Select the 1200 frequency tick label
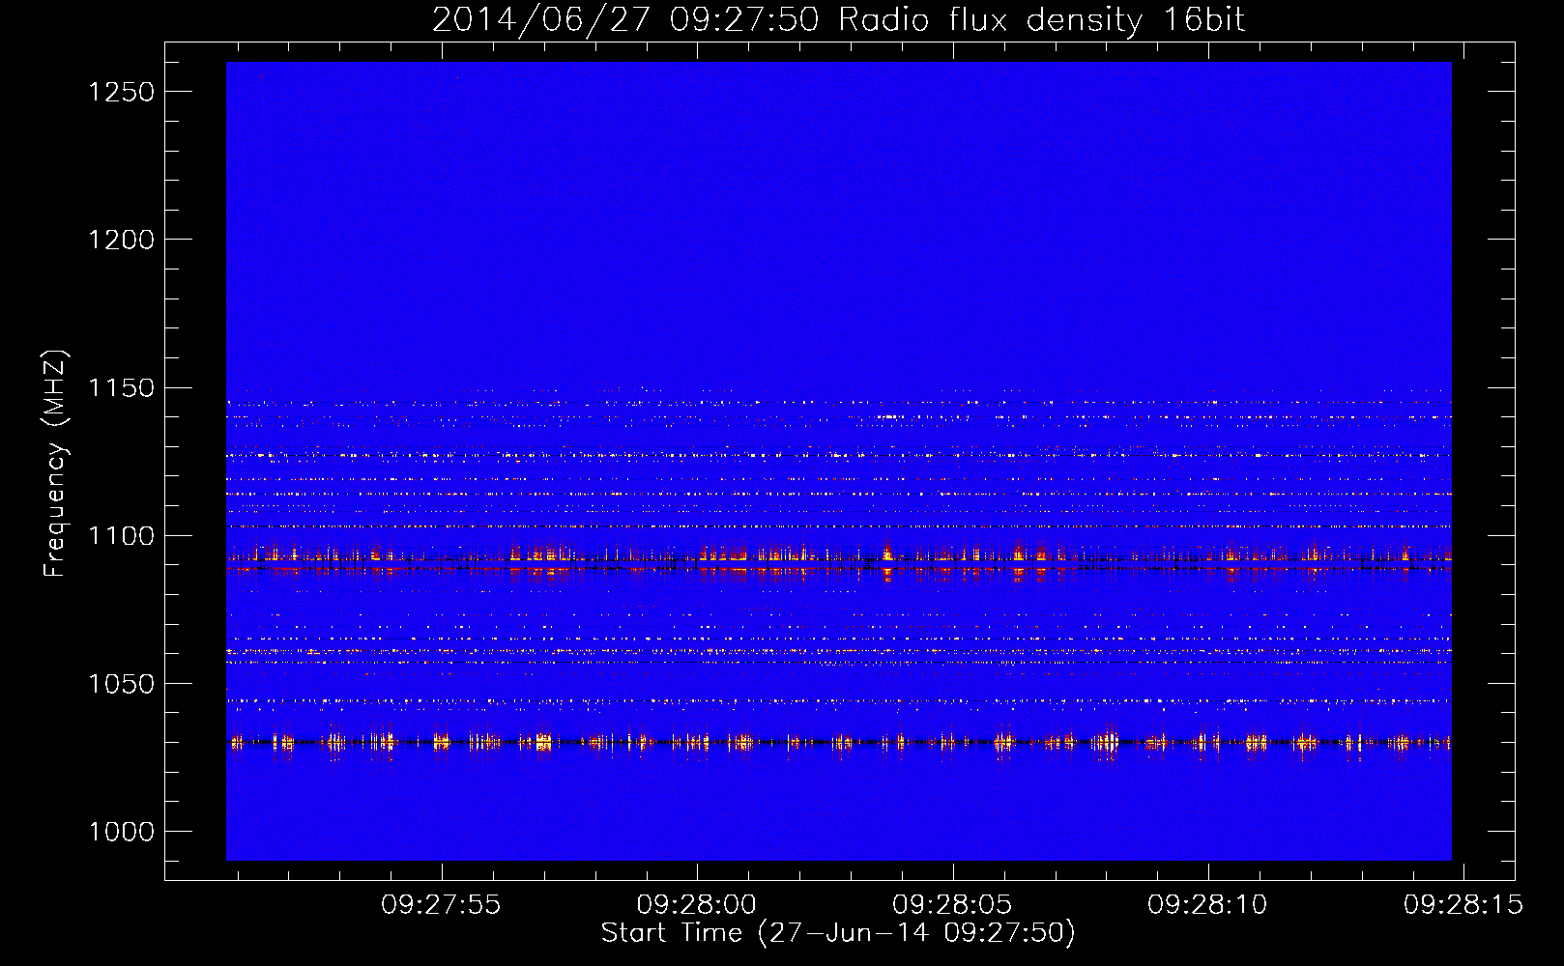This screenshot has height=966, width=1564. tap(122, 240)
